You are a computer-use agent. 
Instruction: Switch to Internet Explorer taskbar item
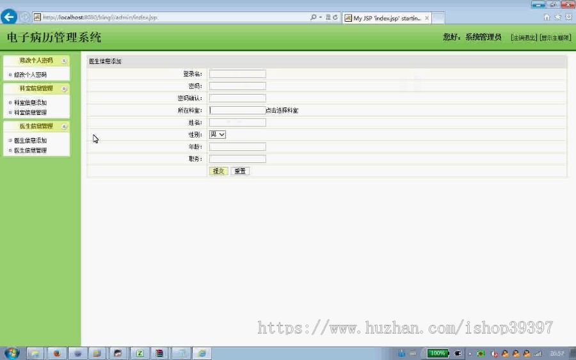(202, 354)
